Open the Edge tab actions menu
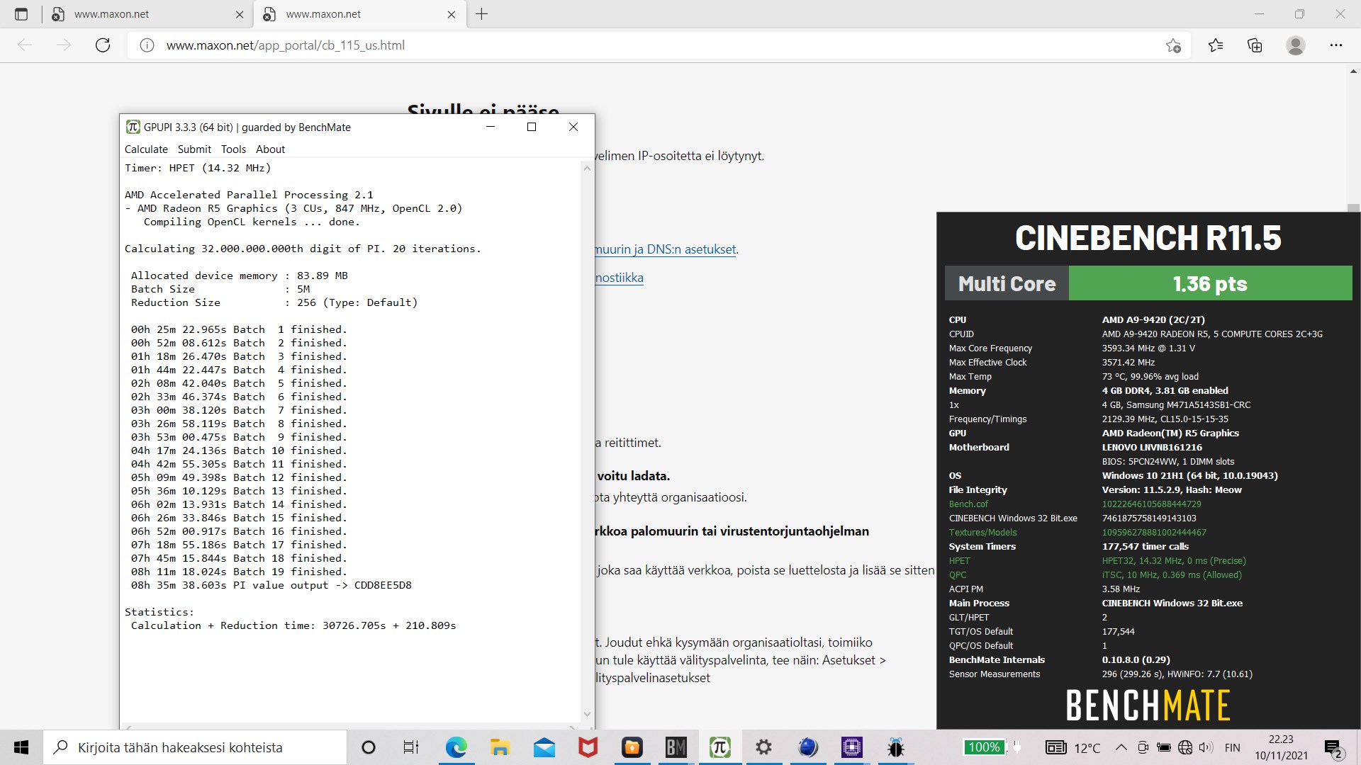The height and width of the screenshot is (765, 1361). (x=21, y=14)
